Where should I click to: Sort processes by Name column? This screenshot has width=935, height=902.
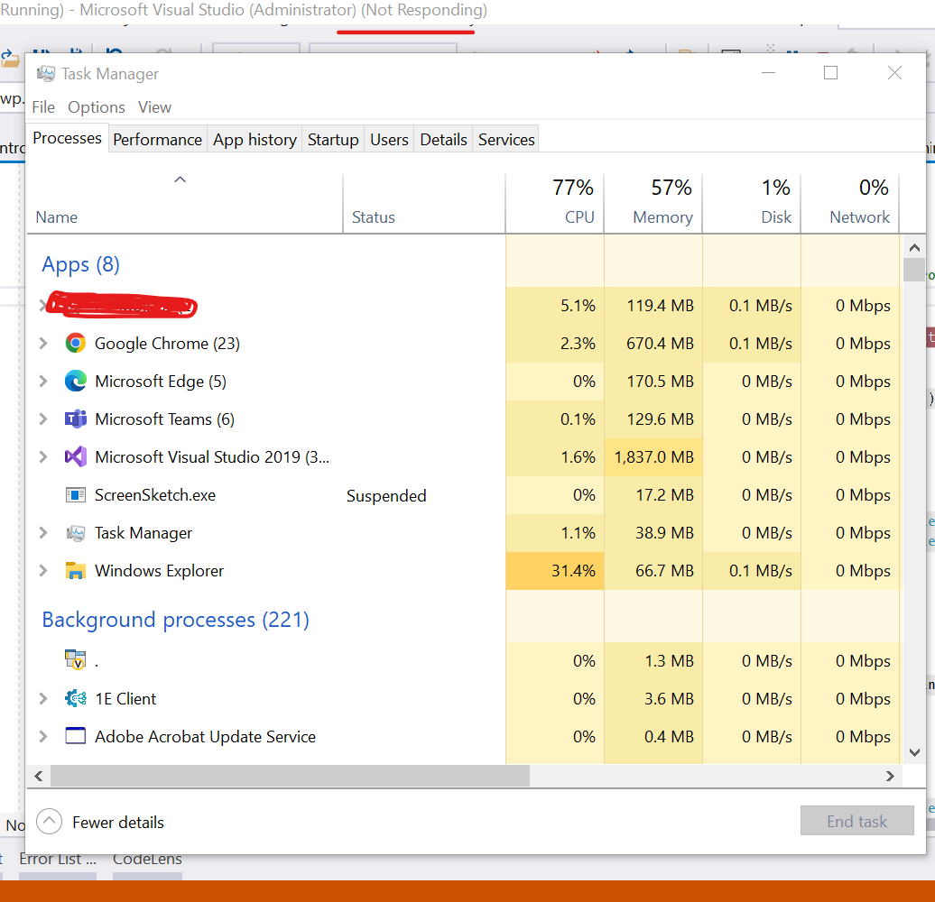185,203
